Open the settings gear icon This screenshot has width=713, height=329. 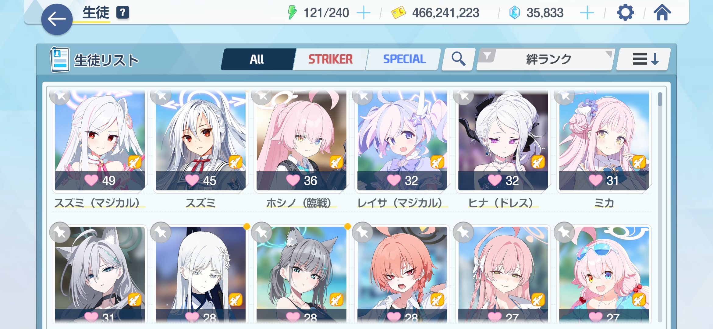625,13
